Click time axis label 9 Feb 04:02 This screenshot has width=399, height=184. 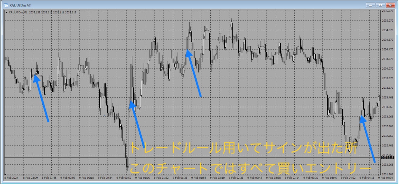coord(348,178)
